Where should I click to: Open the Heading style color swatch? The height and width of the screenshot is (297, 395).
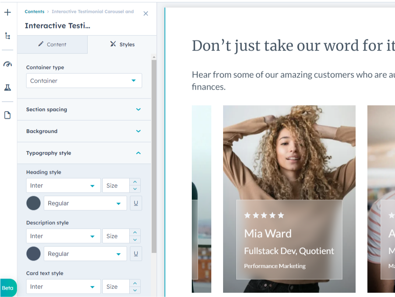pyautogui.click(x=33, y=203)
